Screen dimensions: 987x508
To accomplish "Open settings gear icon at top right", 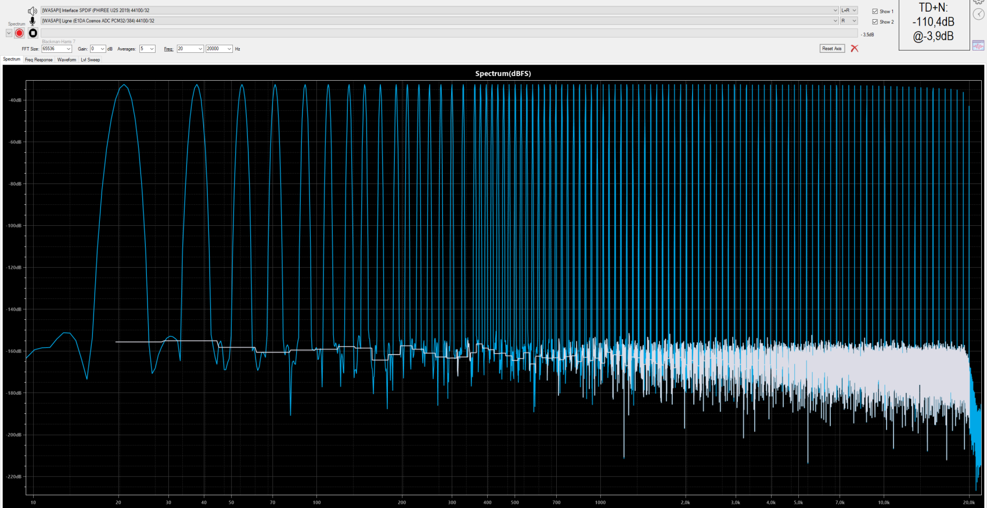I will (979, 2).
